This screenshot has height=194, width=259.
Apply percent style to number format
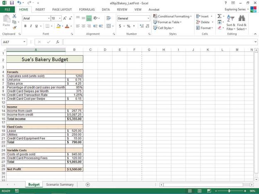pos(128,26)
